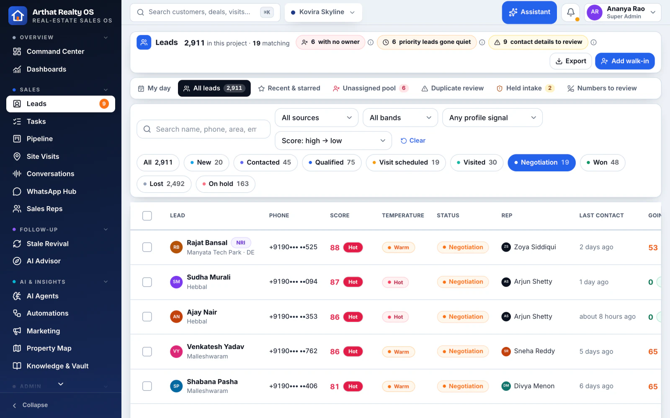Image resolution: width=670 pixels, height=418 pixels.
Task: Open the All bands dropdown
Action: tap(400, 118)
